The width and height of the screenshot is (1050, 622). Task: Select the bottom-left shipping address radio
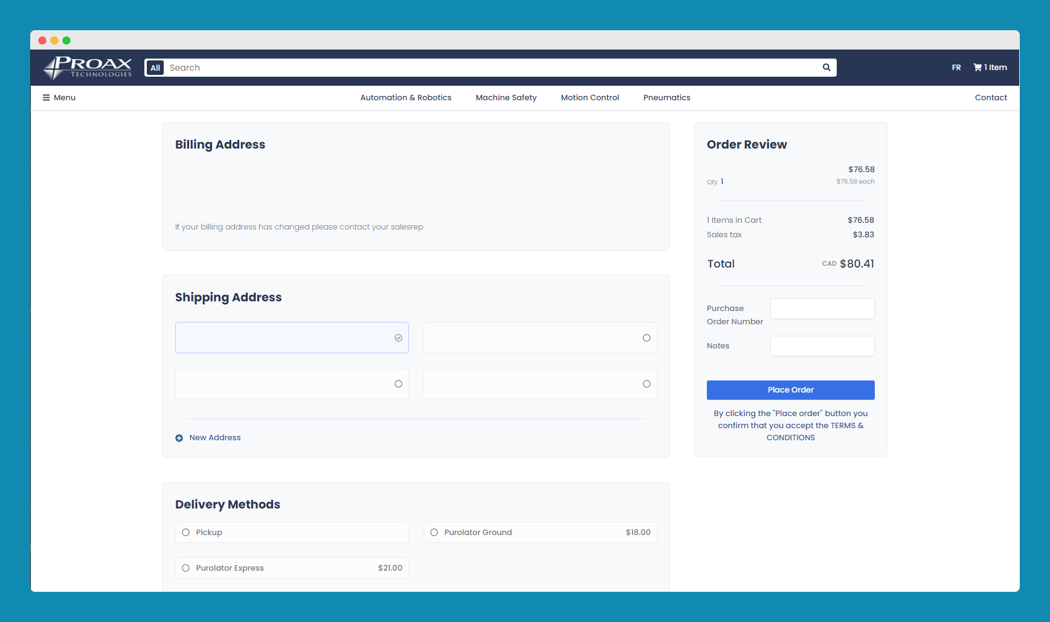click(398, 383)
